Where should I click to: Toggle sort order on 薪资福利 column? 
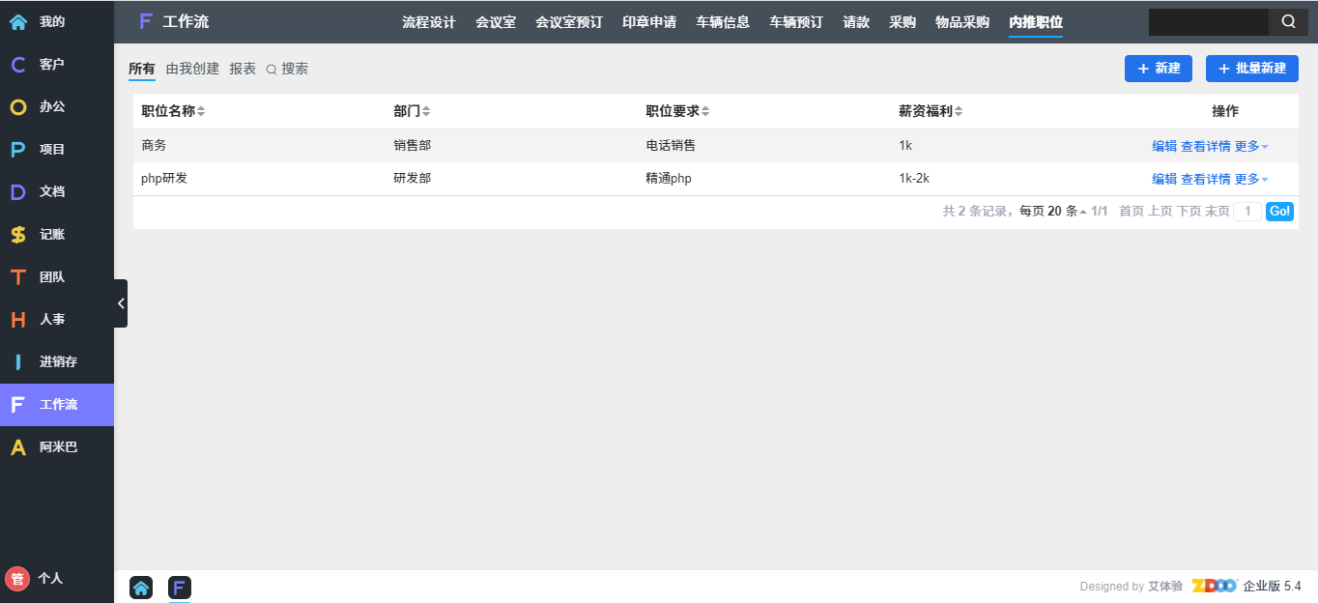pos(931,111)
